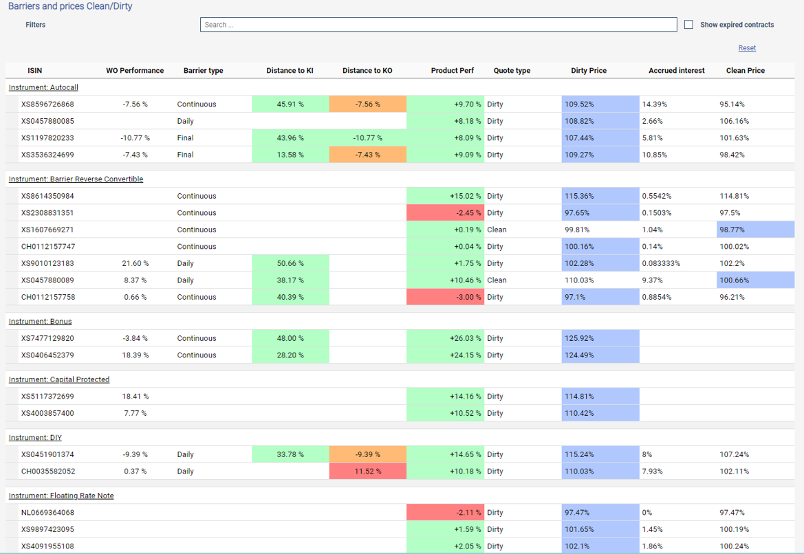Select ISIN XS0457880085
Viewport: 804px width, 554px height.
pyautogui.click(x=47, y=121)
